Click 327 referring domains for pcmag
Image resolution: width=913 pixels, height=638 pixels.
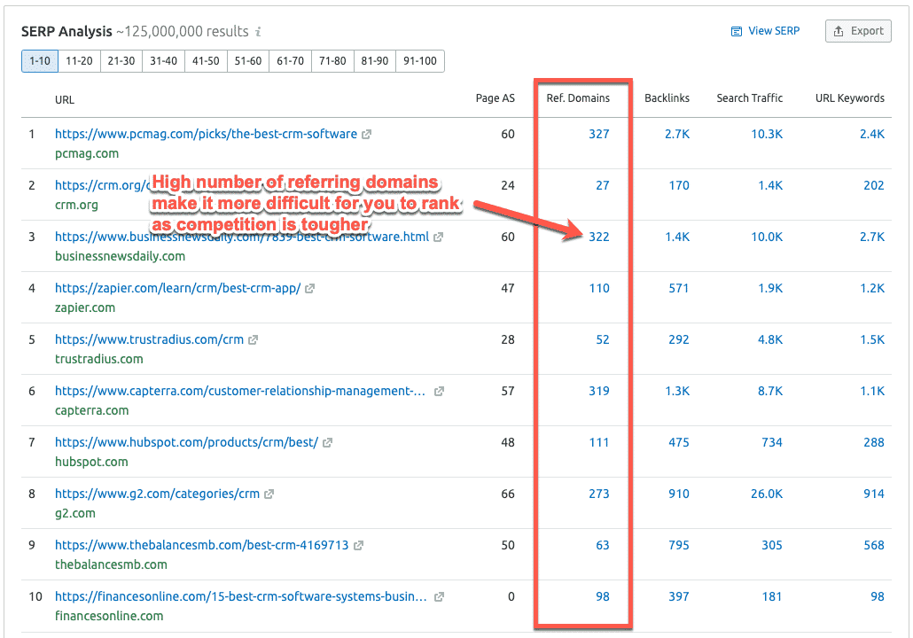599,135
